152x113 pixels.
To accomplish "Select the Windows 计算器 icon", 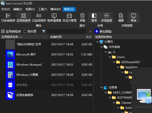I will tap(10, 75).
